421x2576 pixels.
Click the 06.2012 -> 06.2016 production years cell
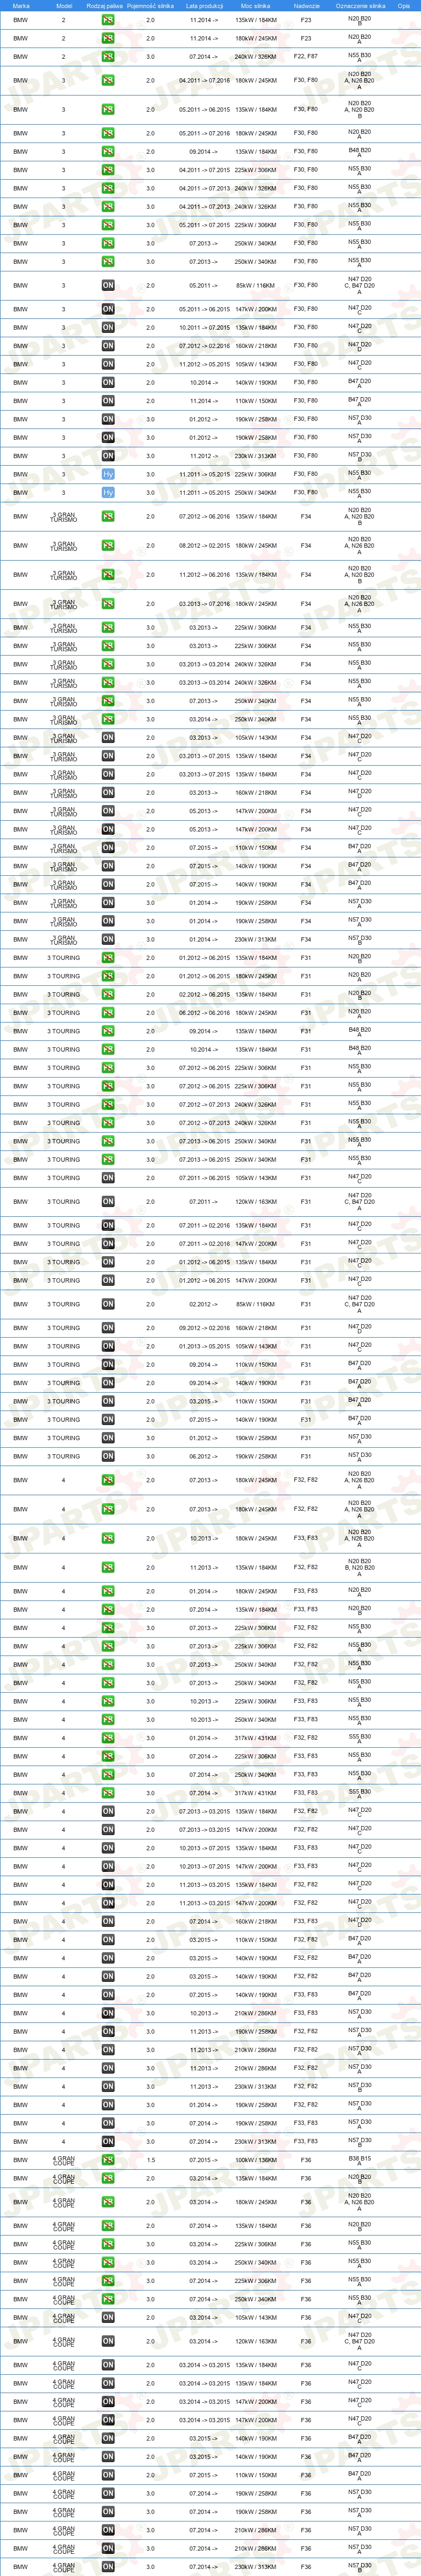coord(204,1013)
